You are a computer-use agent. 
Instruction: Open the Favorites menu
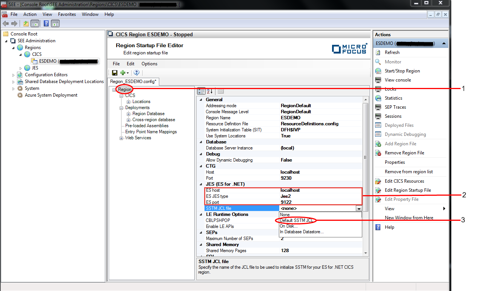coord(67,14)
